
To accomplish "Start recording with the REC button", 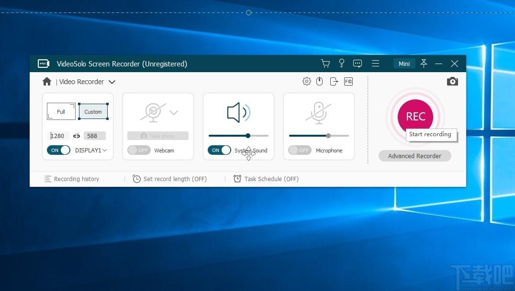I will [415, 117].
